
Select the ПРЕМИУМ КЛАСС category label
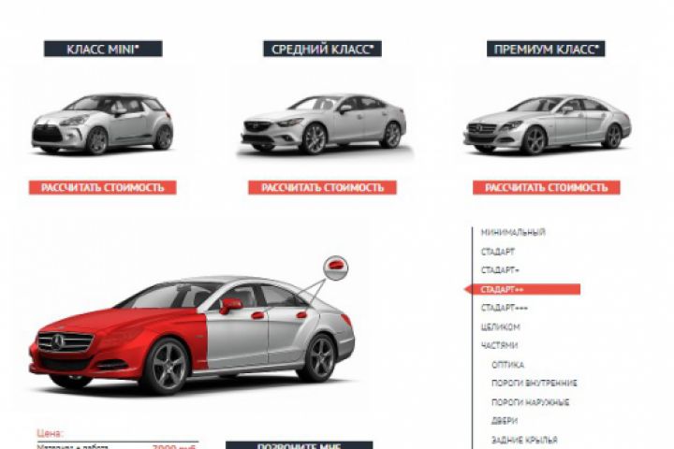tap(546, 49)
